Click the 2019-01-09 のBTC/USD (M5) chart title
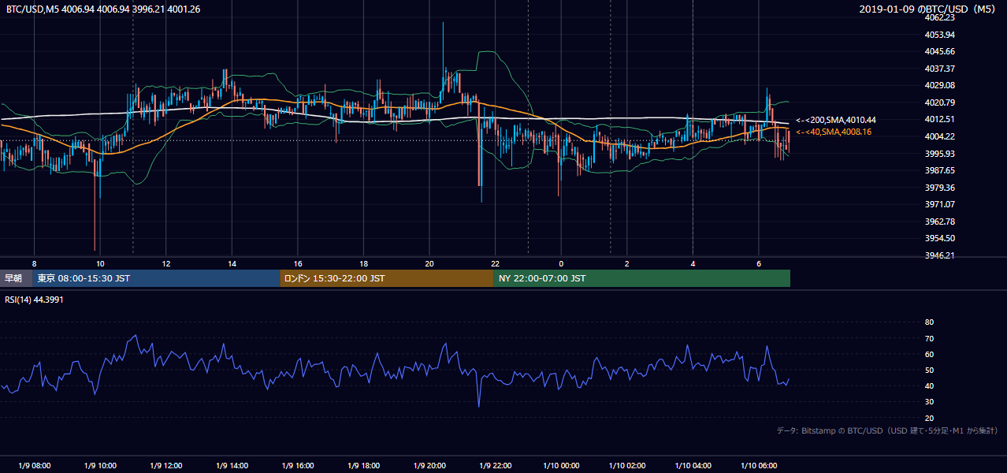1007x473 pixels. point(928,9)
